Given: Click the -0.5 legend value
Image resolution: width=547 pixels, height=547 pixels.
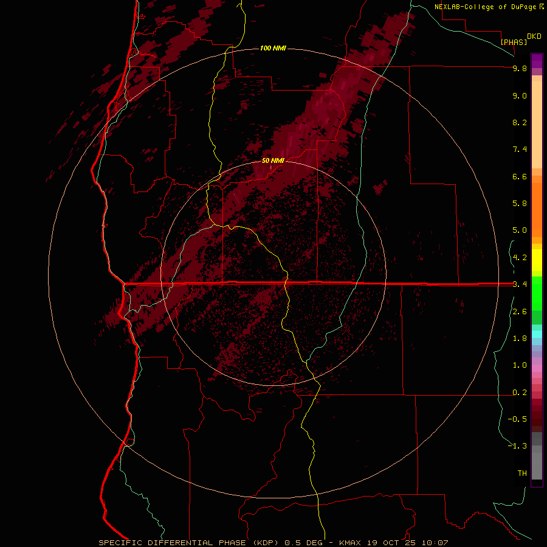Looking at the screenshot, I should 517,419.
